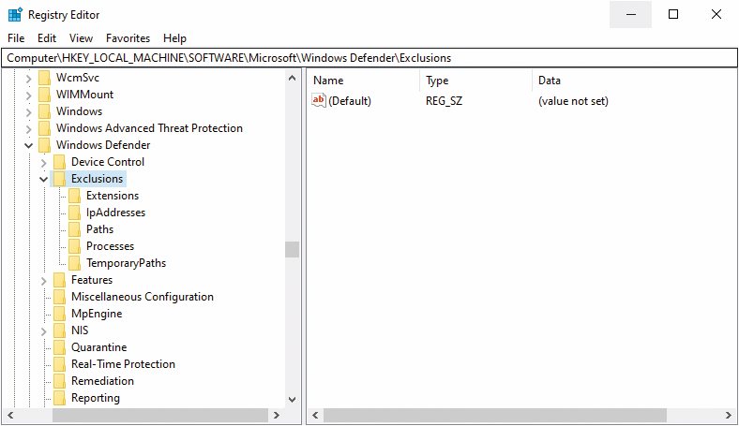Expand the Device Control key
Screen dimensions: 739x426
point(44,163)
